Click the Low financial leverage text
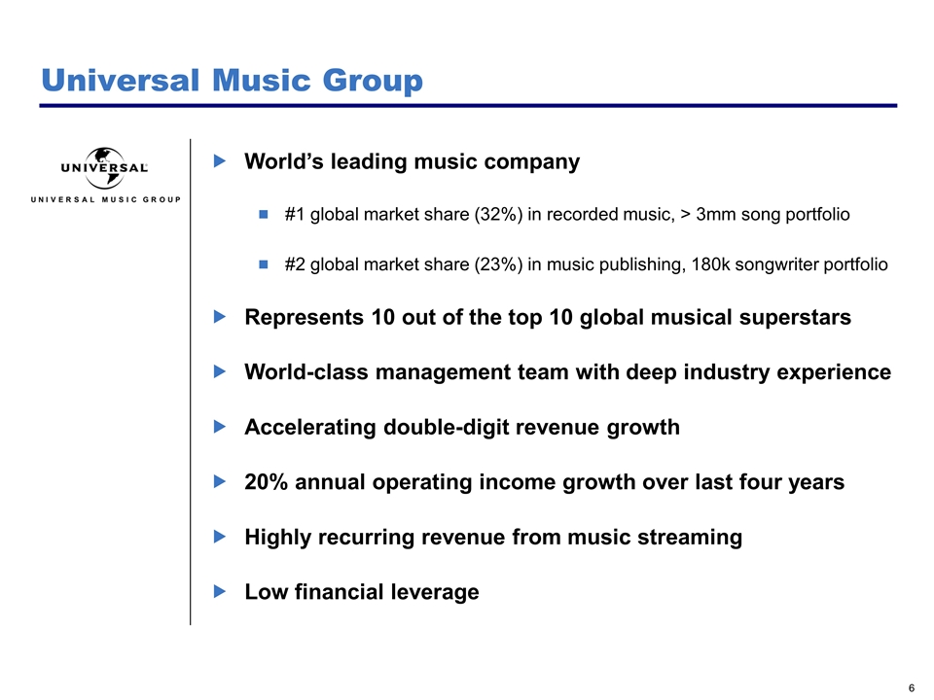 pyautogui.click(x=361, y=591)
